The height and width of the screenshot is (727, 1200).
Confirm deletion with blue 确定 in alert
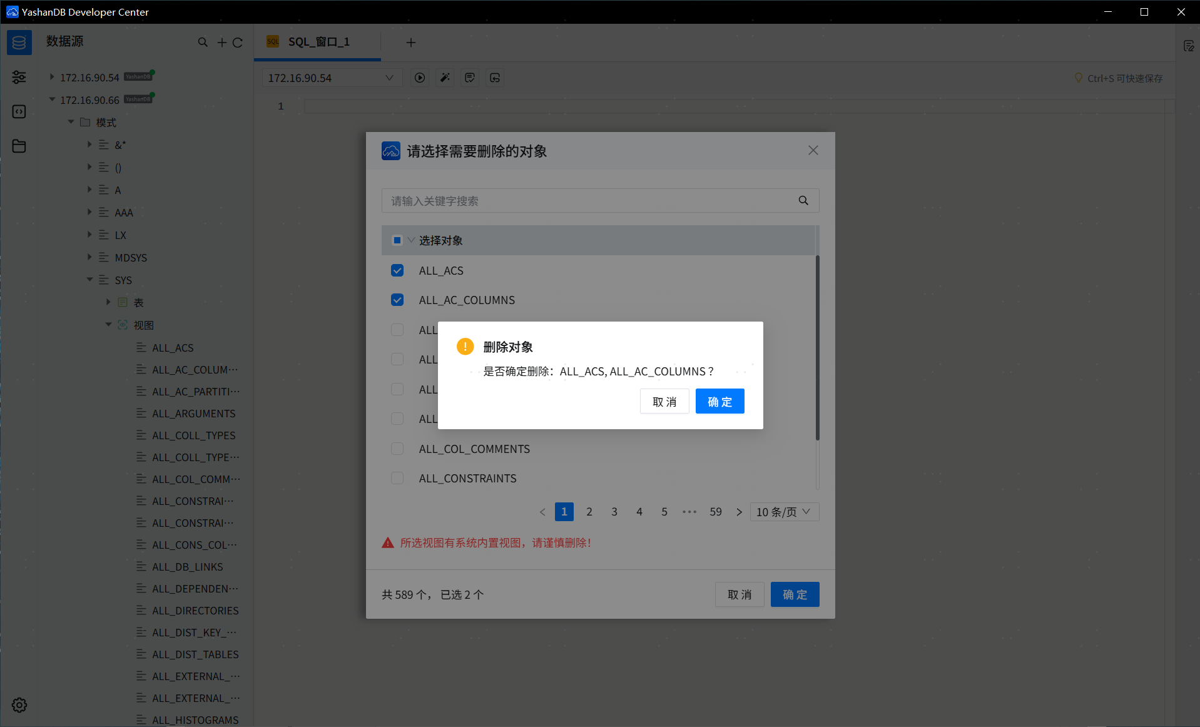pyautogui.click(x=719, y=402)
